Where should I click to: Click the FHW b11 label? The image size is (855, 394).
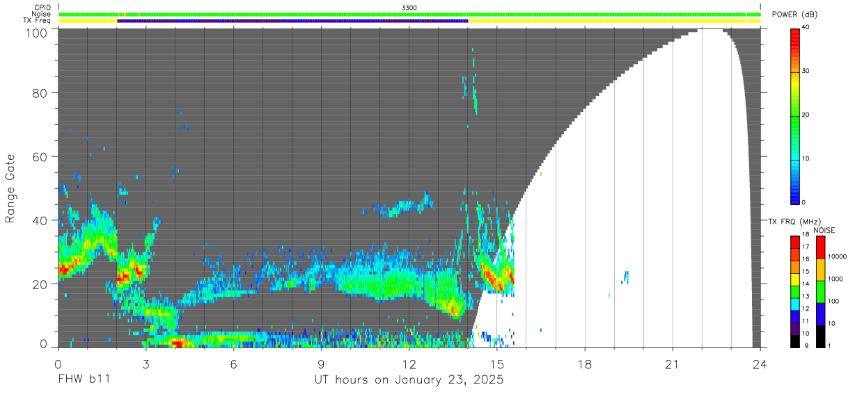[84, 380]
